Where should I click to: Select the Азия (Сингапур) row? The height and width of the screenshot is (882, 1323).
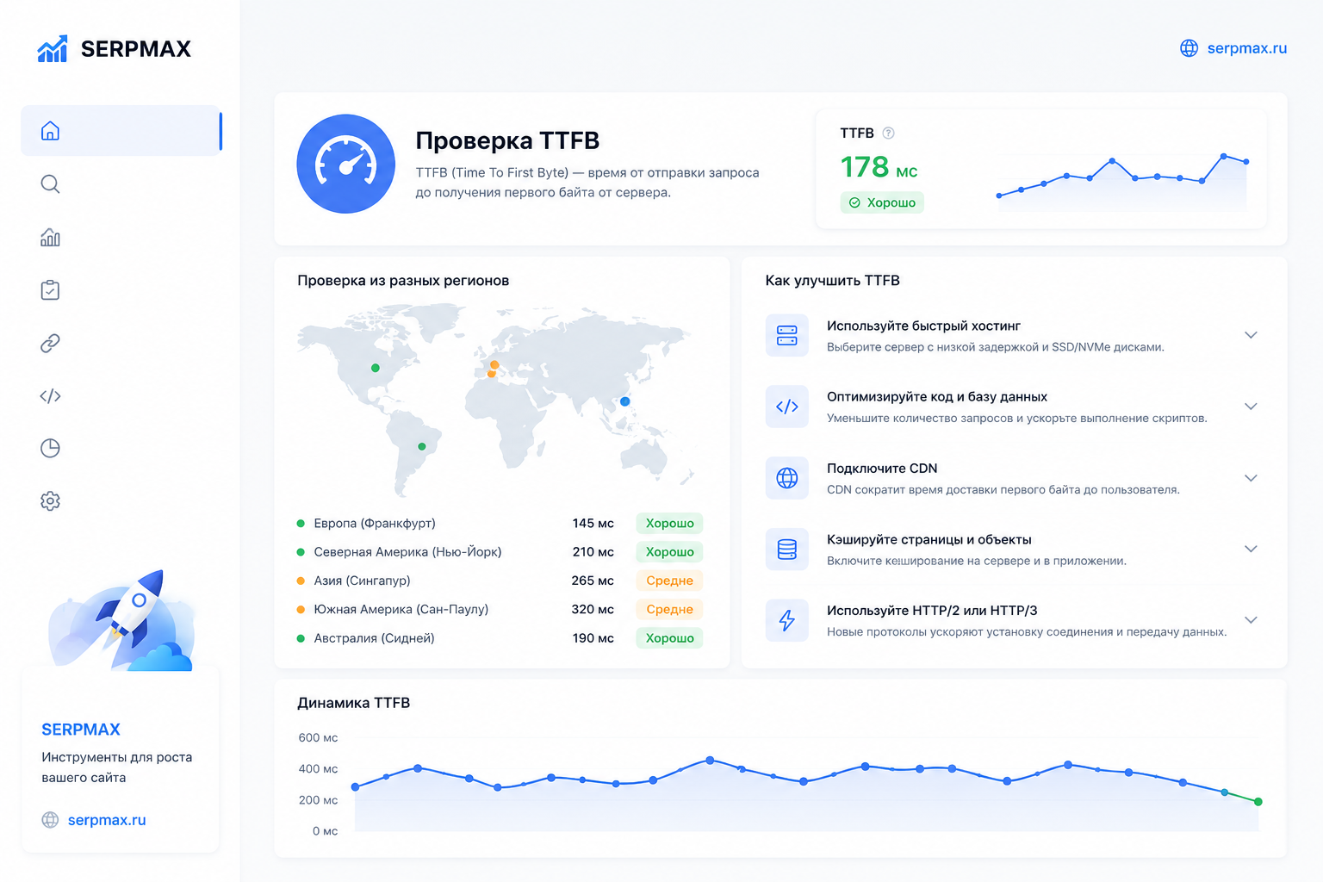pos(500,581)
